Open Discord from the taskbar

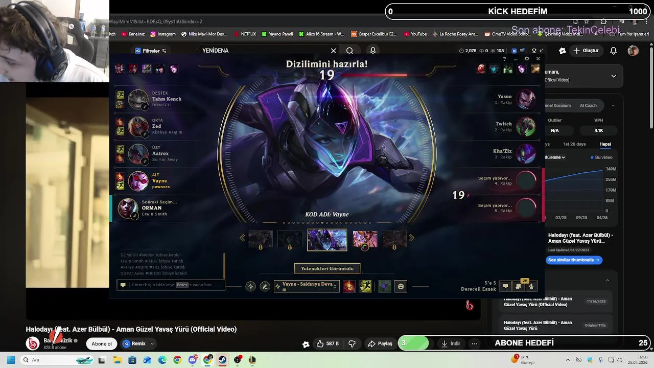click(193, 360)
